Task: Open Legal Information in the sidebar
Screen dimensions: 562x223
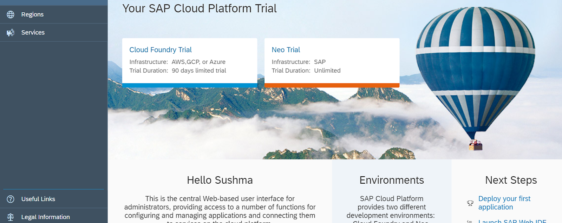Action: tap(54, 216)
